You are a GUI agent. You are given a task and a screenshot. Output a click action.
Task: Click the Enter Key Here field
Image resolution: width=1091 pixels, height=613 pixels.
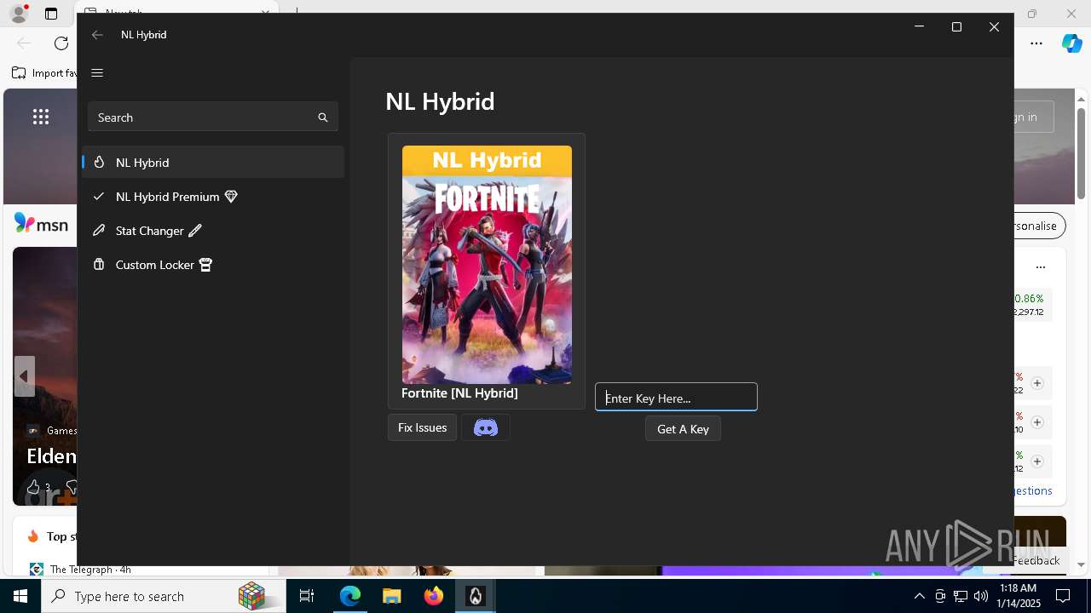pos(676,398)
